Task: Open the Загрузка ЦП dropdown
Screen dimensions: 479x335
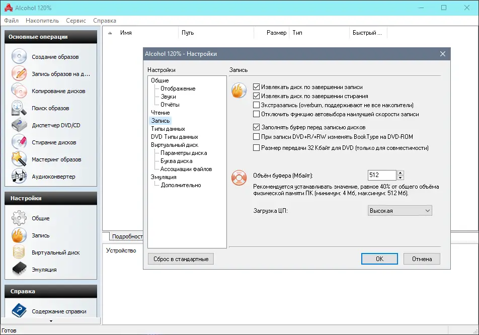Action: click(x=400, y=210)
